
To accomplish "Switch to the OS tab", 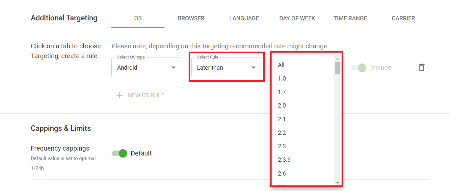I will click(x=138, y=18).
